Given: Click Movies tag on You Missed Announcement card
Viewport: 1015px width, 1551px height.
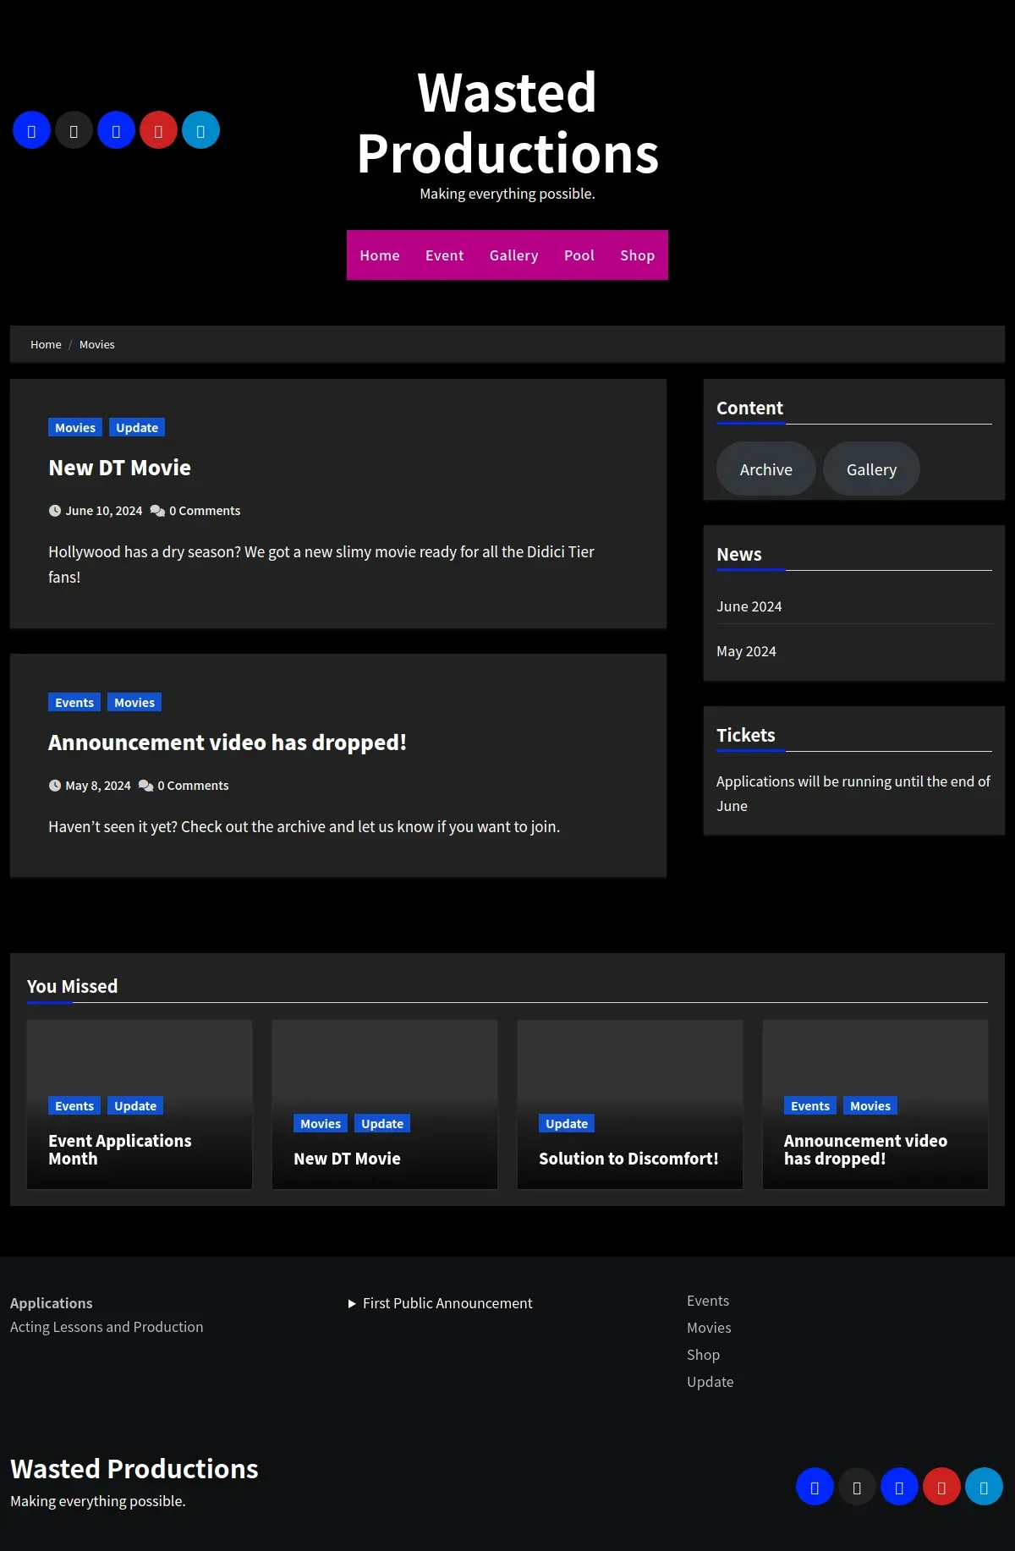Looking at the screenshot, I should pos(870,1106).
